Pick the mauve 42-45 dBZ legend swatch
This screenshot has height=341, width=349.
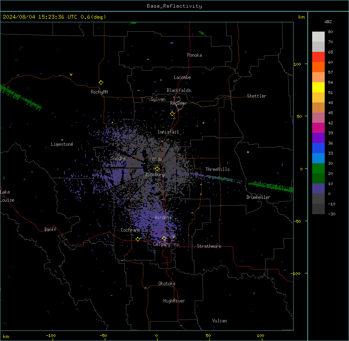318,117
